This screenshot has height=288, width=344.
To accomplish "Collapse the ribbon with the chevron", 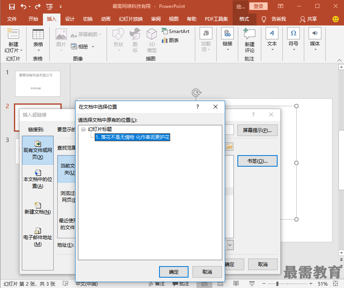I will 339,60.
